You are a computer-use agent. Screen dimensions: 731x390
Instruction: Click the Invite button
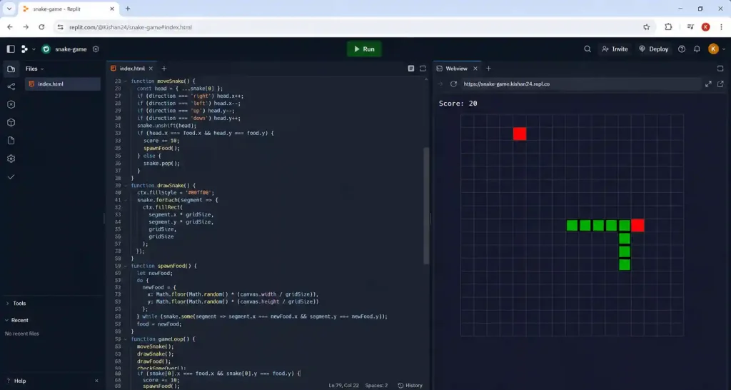click(615, 49)
